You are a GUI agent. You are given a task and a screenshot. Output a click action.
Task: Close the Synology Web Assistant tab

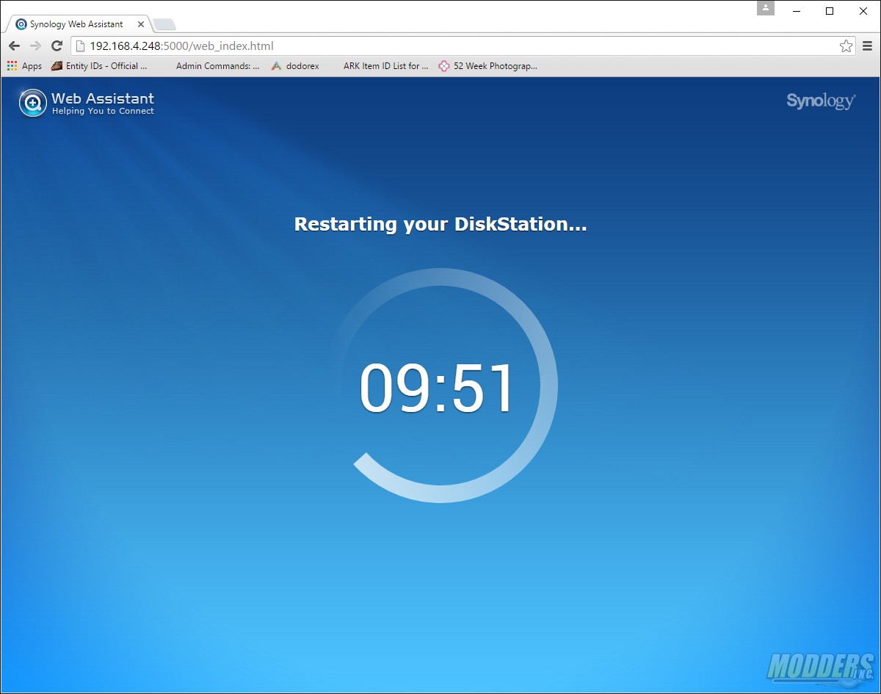141,24
